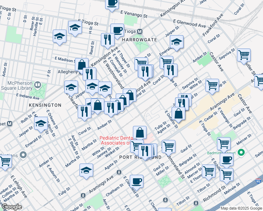Click the coffee cup marker beside Tioga station
Image resolution: width=263 pixels, height=211 pixels.
tap(117, 31)
